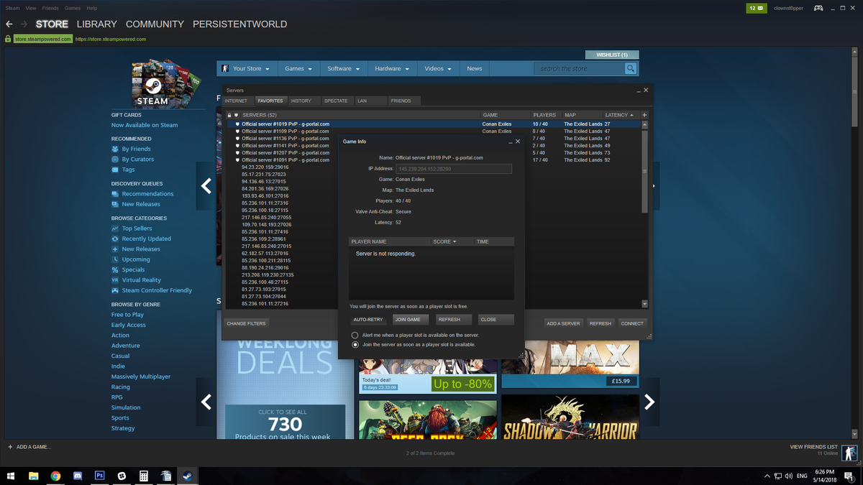Open the Steam menu in menu bar
The width and height of the screenshot is (863, 485).
[x=13, y=8]
